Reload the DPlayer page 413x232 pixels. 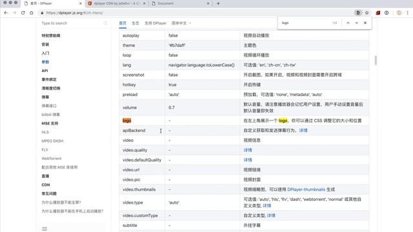coord(23,13)
